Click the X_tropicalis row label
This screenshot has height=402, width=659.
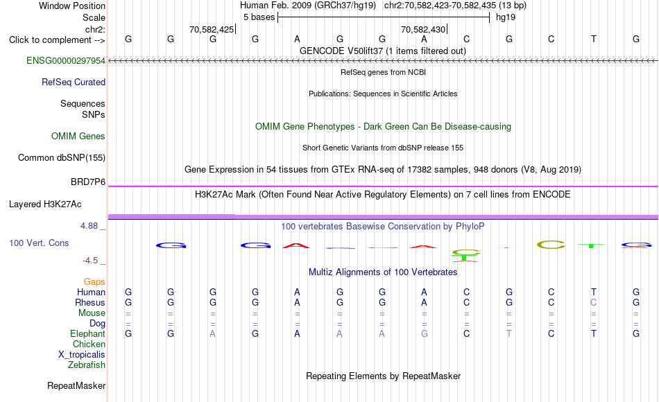click(82, 355)
